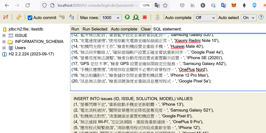
Task: Click the 'SQL statement:' label
Action: tap(167, 29)
